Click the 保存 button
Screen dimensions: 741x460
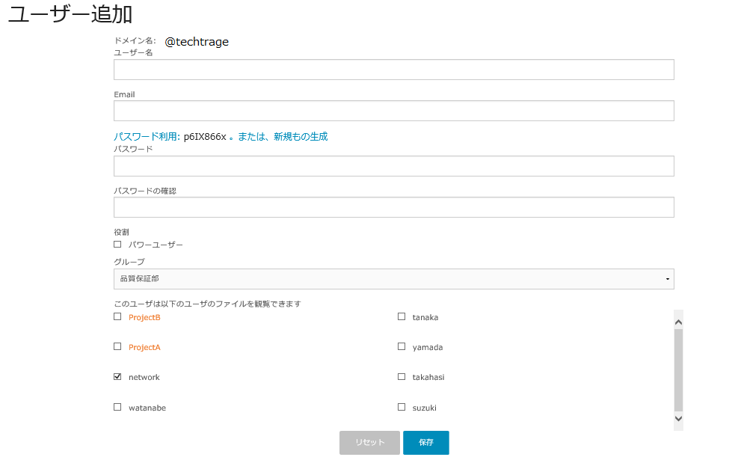(x=425, y=443)
